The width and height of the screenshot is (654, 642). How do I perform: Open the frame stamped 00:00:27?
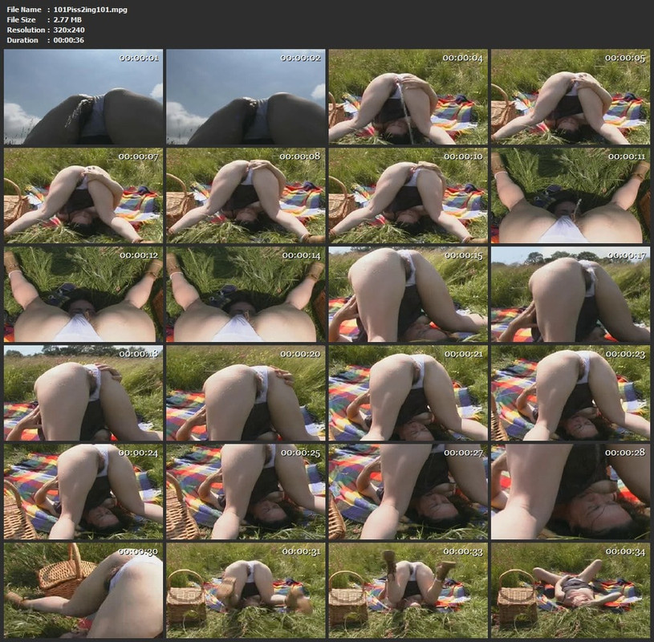(408, 492)
